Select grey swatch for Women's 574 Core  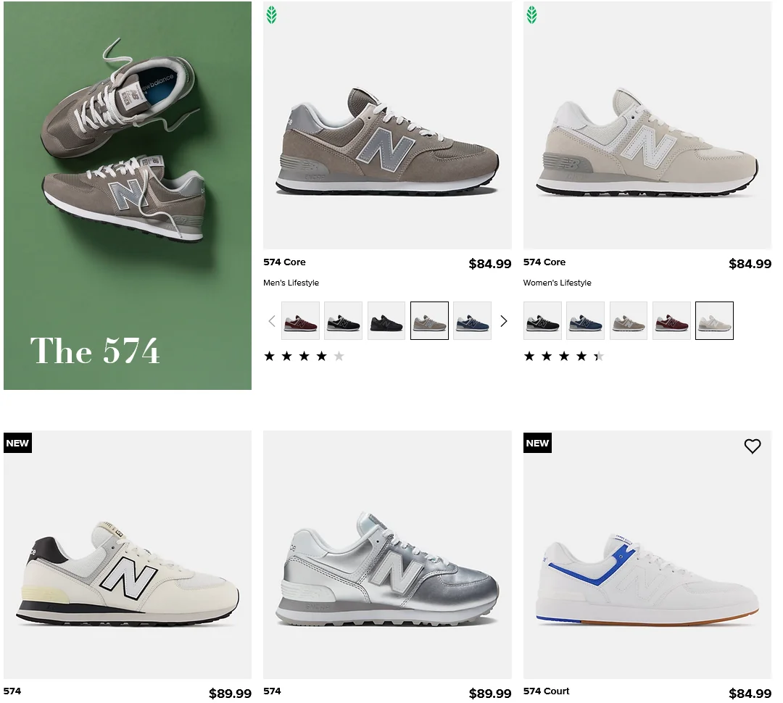tap(628, 320)
